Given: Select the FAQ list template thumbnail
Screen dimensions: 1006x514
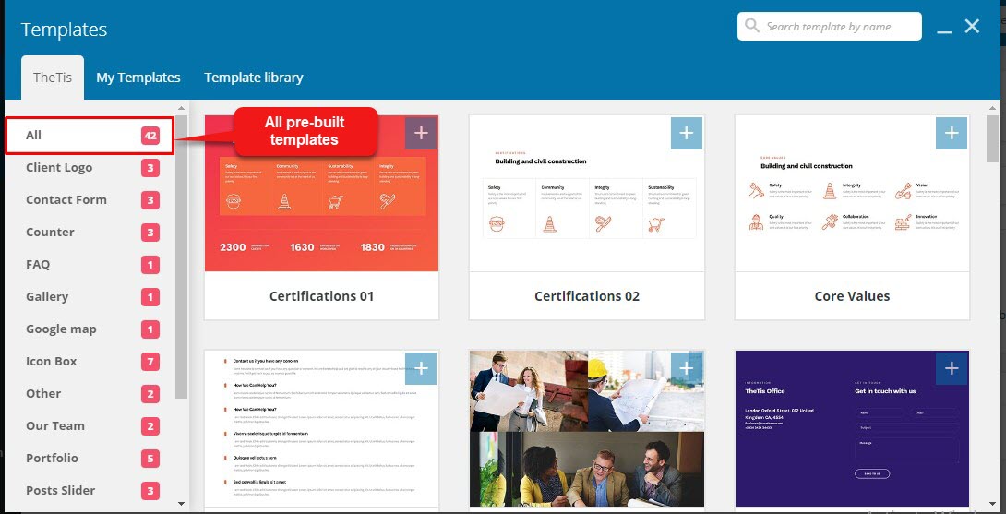Looking at the screenshot, I should click(321, 429).
